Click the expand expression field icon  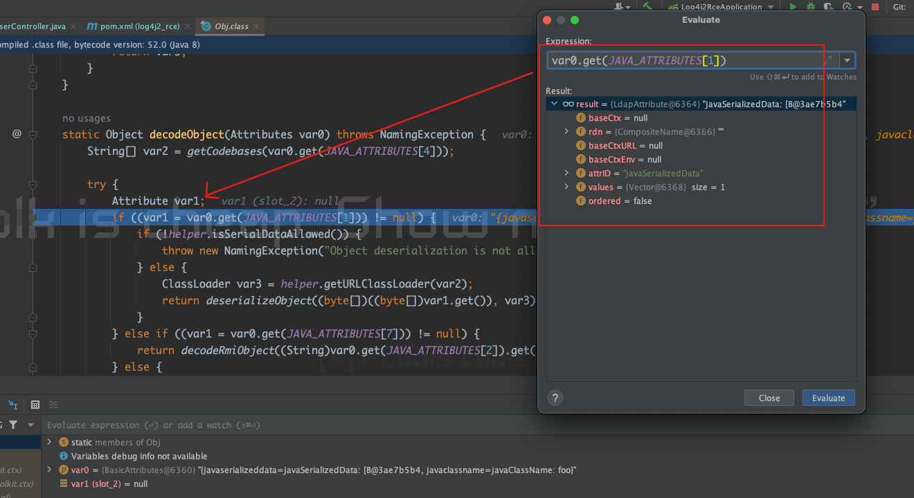pos(827,60)
